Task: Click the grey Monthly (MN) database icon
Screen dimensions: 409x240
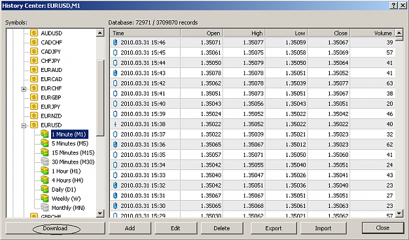Action: pyautogui.click(x=44, y=208)
